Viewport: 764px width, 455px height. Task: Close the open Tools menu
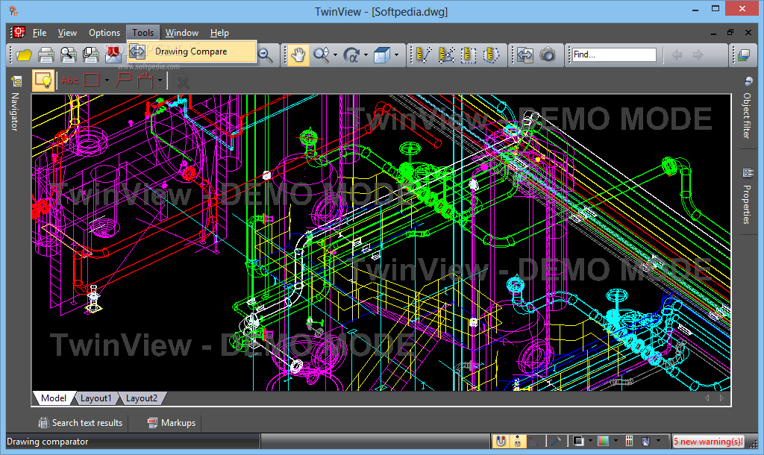143,33
